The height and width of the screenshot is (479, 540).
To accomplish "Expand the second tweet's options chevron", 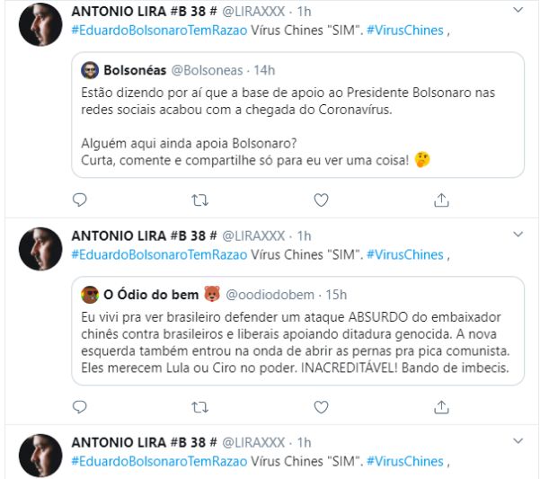I will (x=518, y=235).
